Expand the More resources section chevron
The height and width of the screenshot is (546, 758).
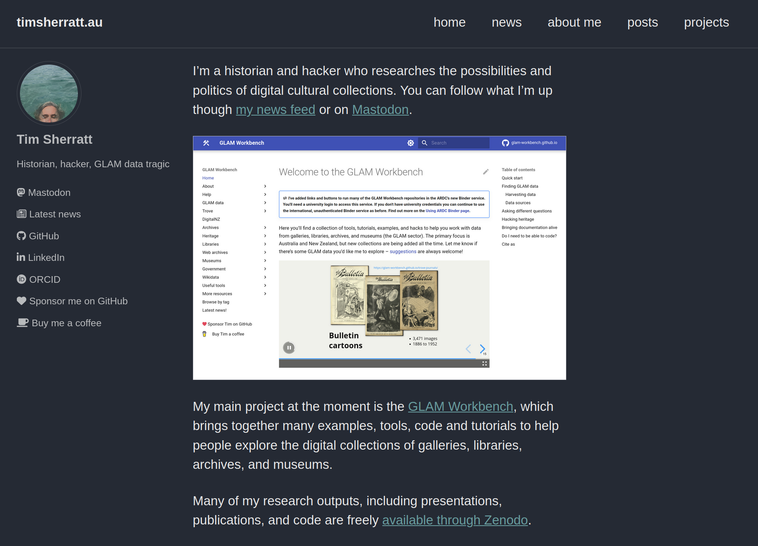click(x=265, y=293)
